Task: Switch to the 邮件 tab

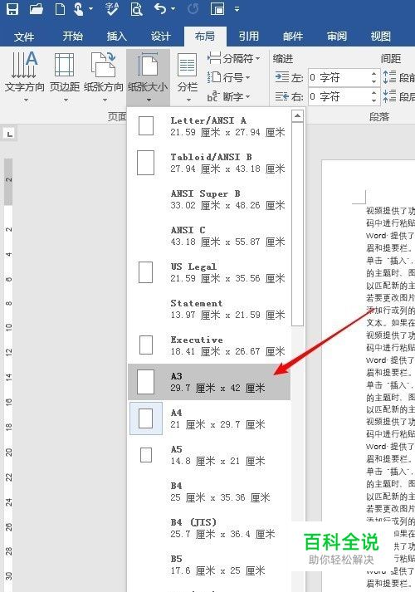Action: coord(293,37)
